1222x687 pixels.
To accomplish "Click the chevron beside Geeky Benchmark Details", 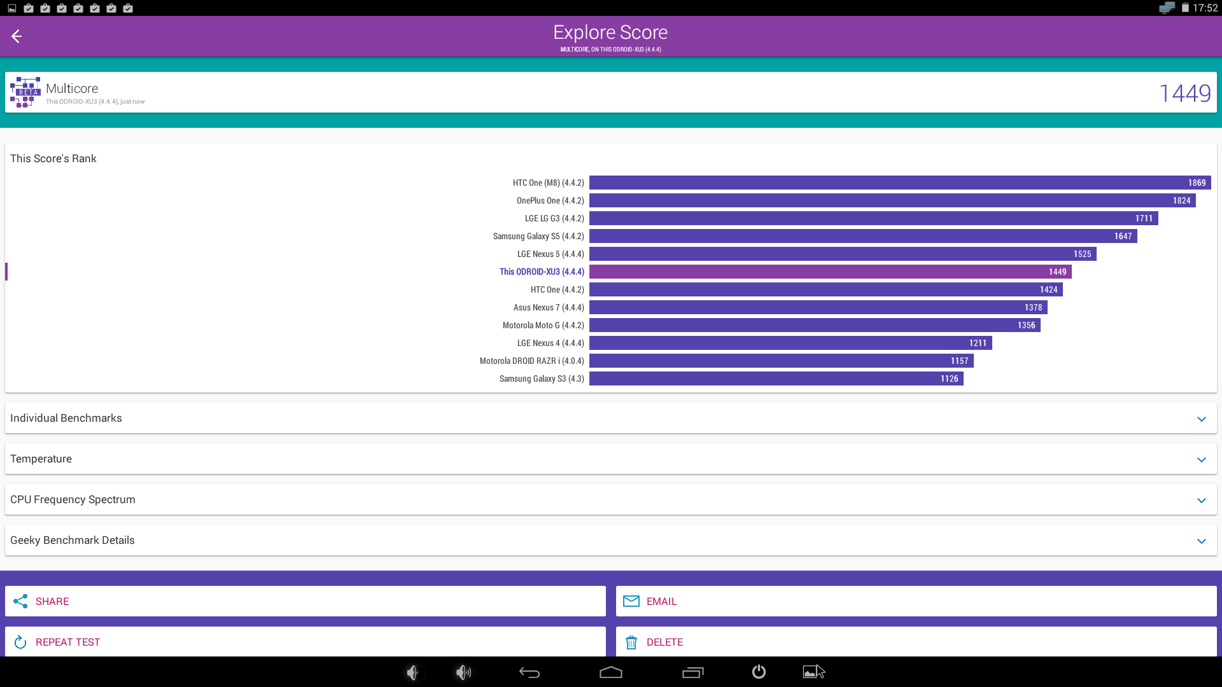I will (1202, 541).
